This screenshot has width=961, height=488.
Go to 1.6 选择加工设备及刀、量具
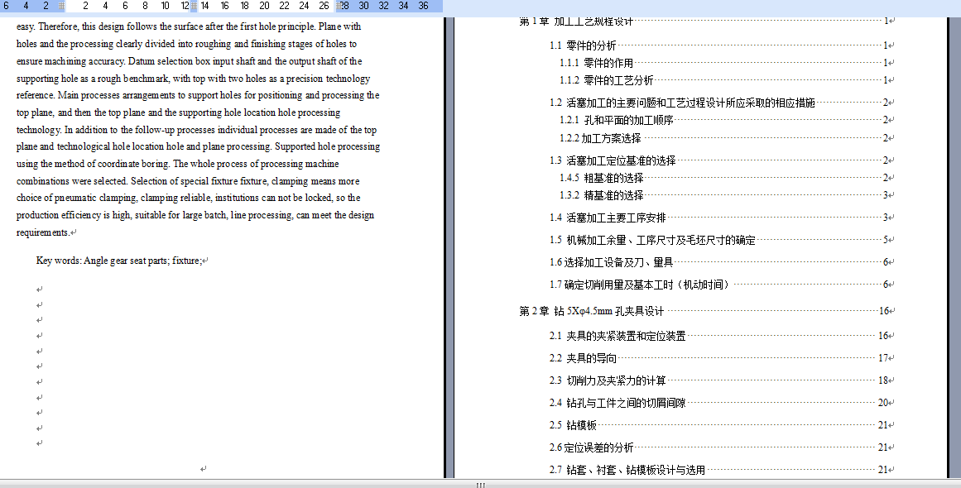pyautogui.click(x=721, y=262)
